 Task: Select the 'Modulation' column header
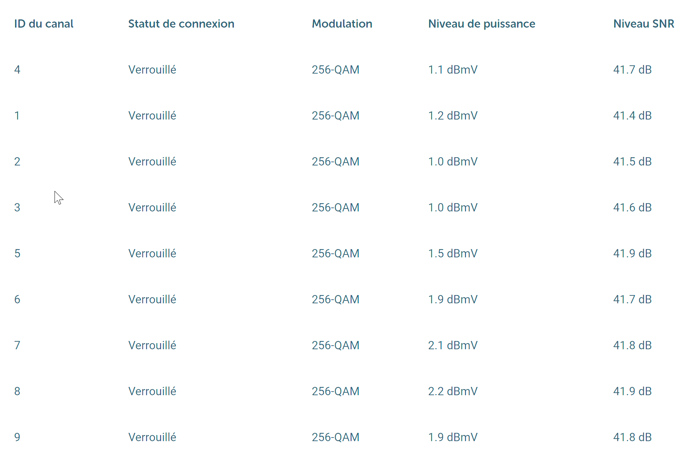tap(342, 24)
